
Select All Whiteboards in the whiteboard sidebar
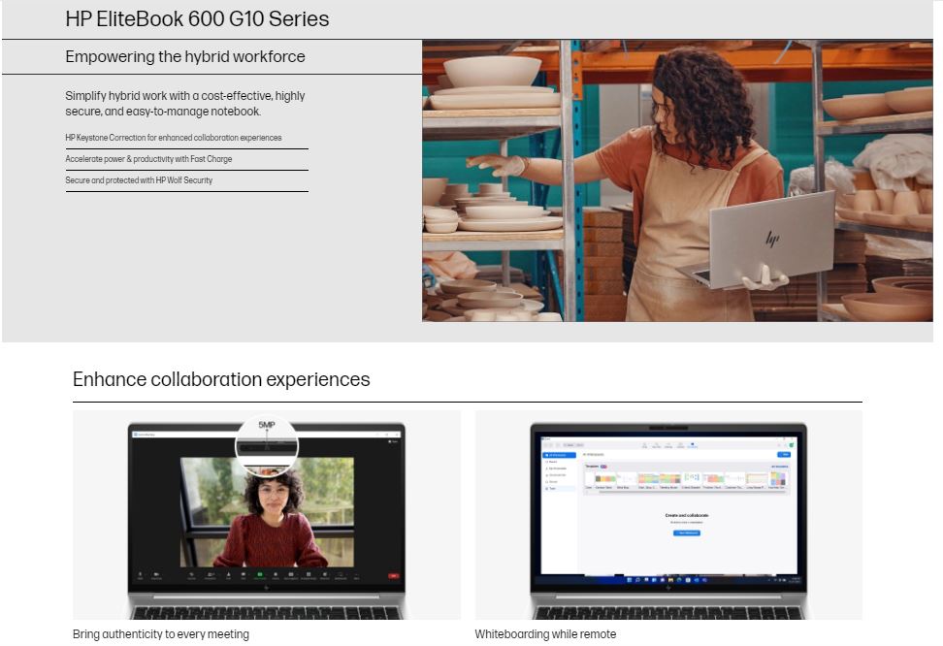560,454
